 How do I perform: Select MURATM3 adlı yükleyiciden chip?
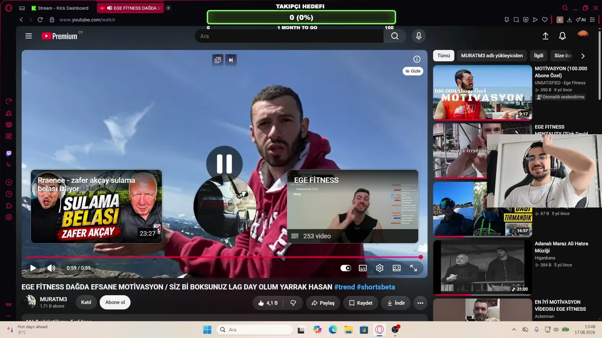pos(492,55)
